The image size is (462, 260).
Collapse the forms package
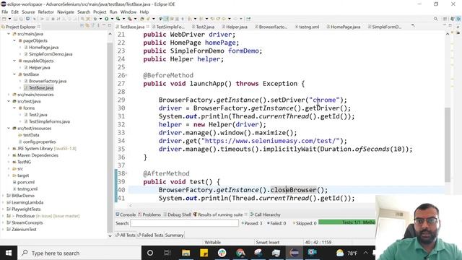(14, 108)
